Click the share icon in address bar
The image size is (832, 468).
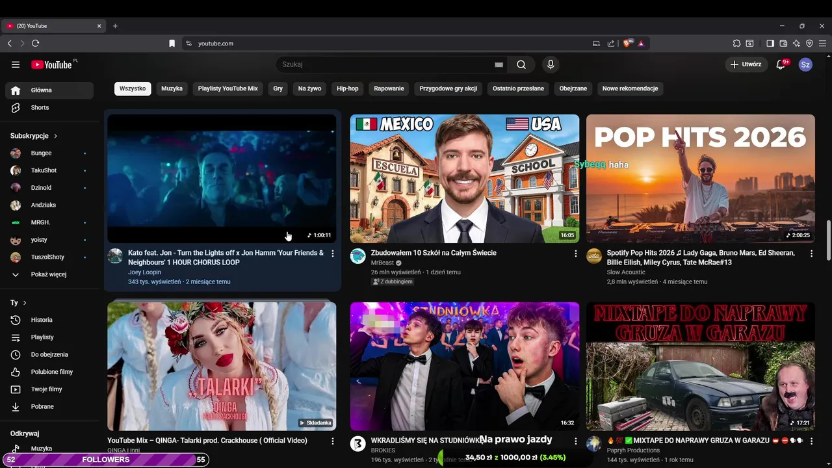(x=611, y=44)
